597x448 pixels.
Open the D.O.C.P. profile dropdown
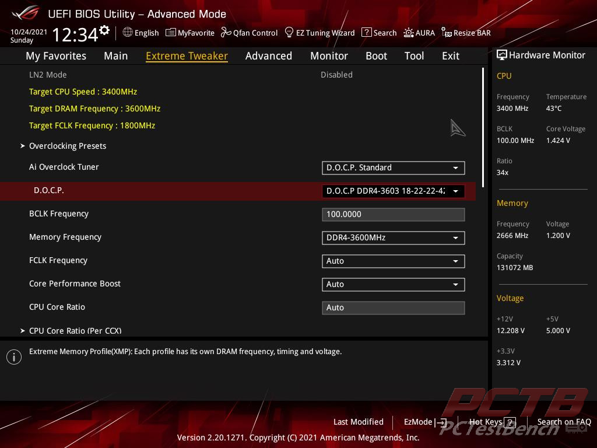pos(394,191)
